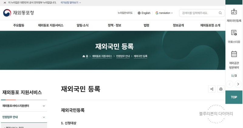Click the 홈 breadcrumb link
This screenshot has width=243, height=128.
(x=87, y=56)
